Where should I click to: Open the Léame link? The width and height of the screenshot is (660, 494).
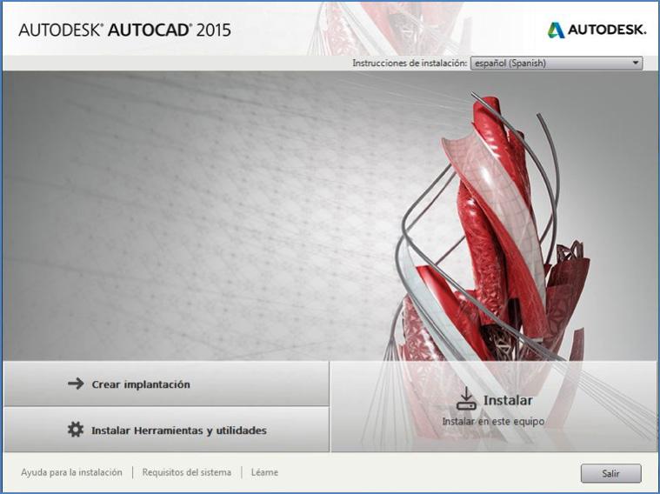(264, 472)
